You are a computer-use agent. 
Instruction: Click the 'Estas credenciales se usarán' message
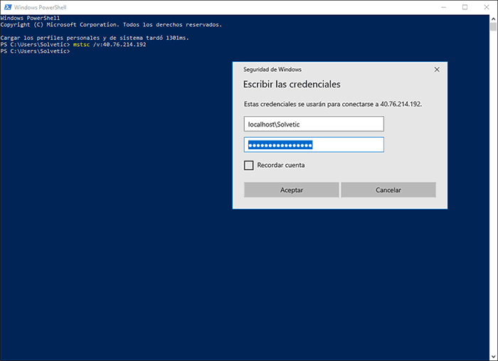click(333, 104)
